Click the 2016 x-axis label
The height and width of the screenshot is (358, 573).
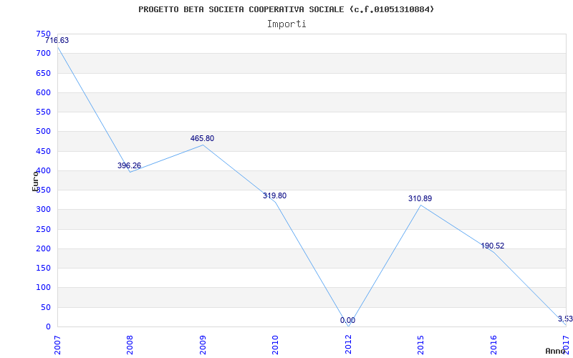coord(493,345)
